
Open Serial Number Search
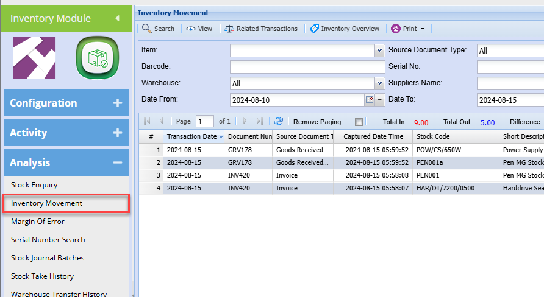[48, 240]
